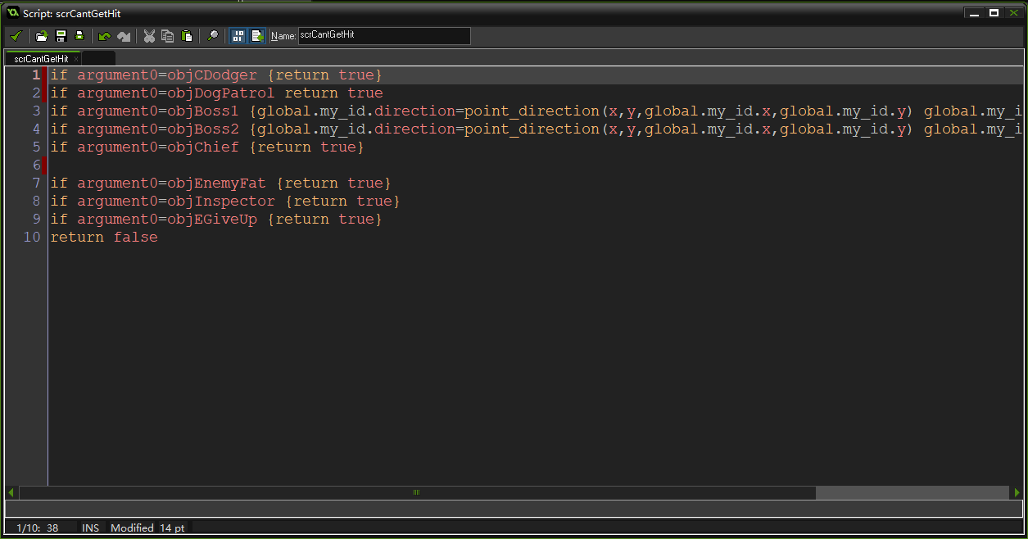
Task: Redo the last undone edit
Action: (x=124, y=36)
